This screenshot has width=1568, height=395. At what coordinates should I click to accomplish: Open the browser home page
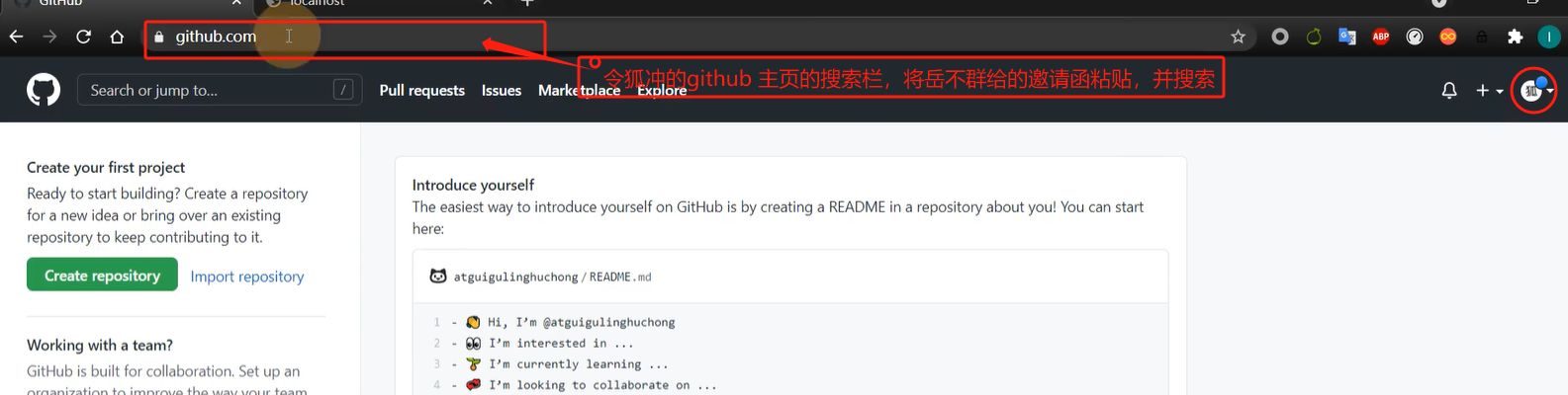[x=117, y=37]
